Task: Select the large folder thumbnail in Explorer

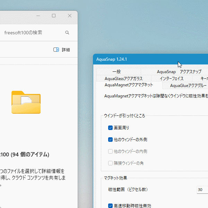Action: 26,102
